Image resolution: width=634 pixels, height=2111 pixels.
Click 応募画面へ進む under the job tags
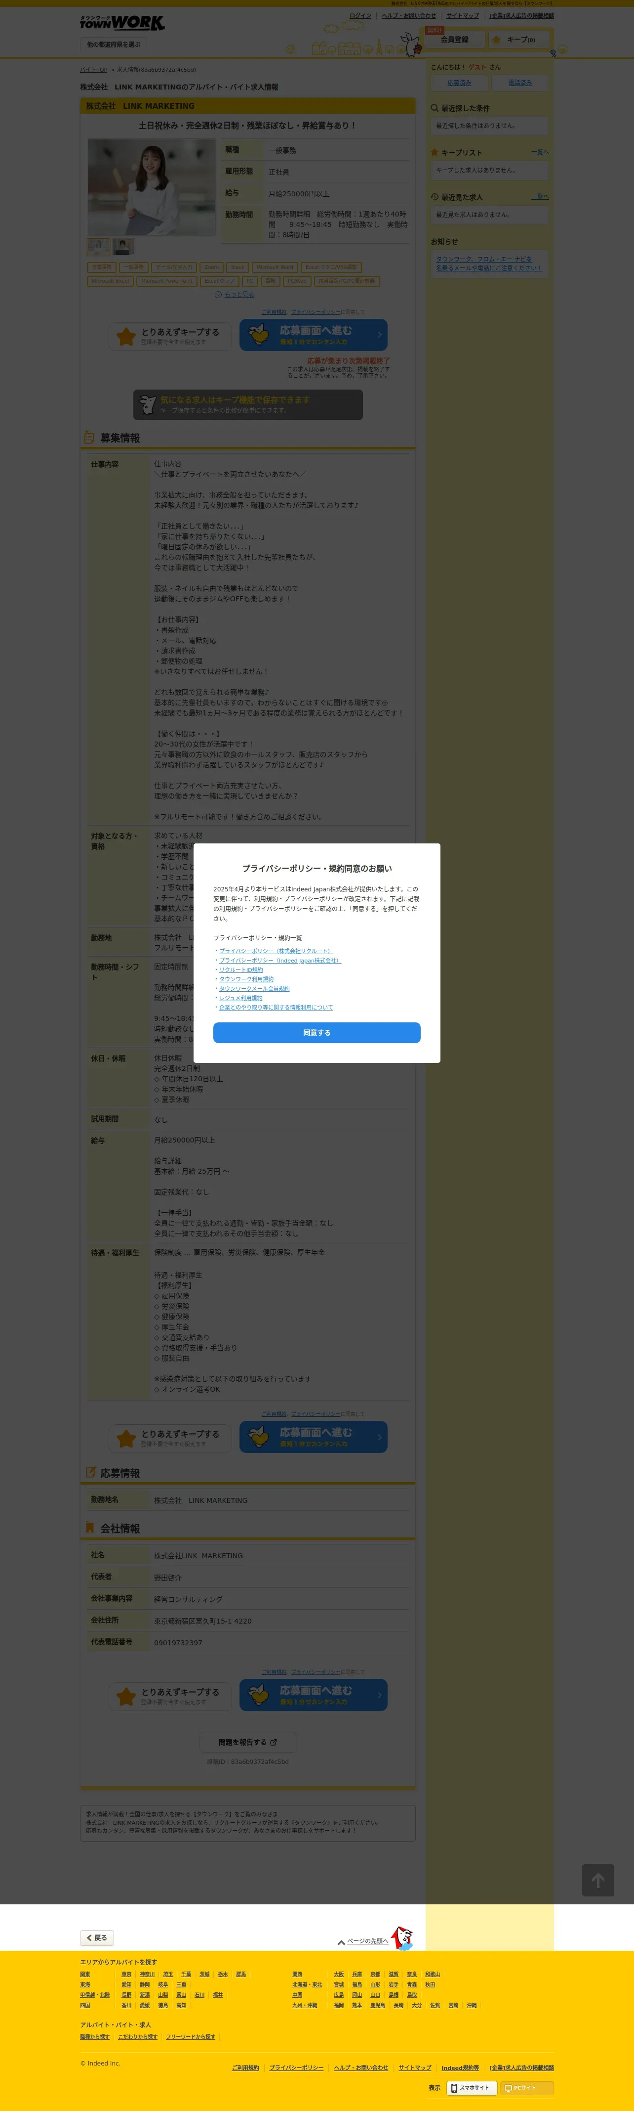314,335
